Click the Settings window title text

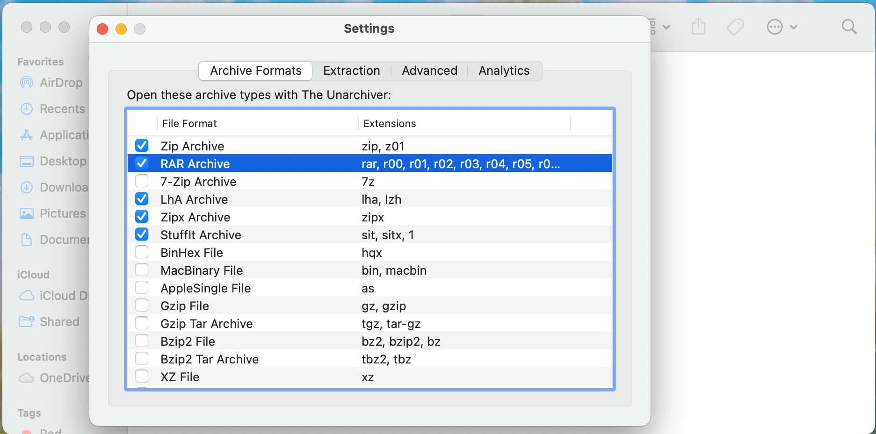coord(369,28)
